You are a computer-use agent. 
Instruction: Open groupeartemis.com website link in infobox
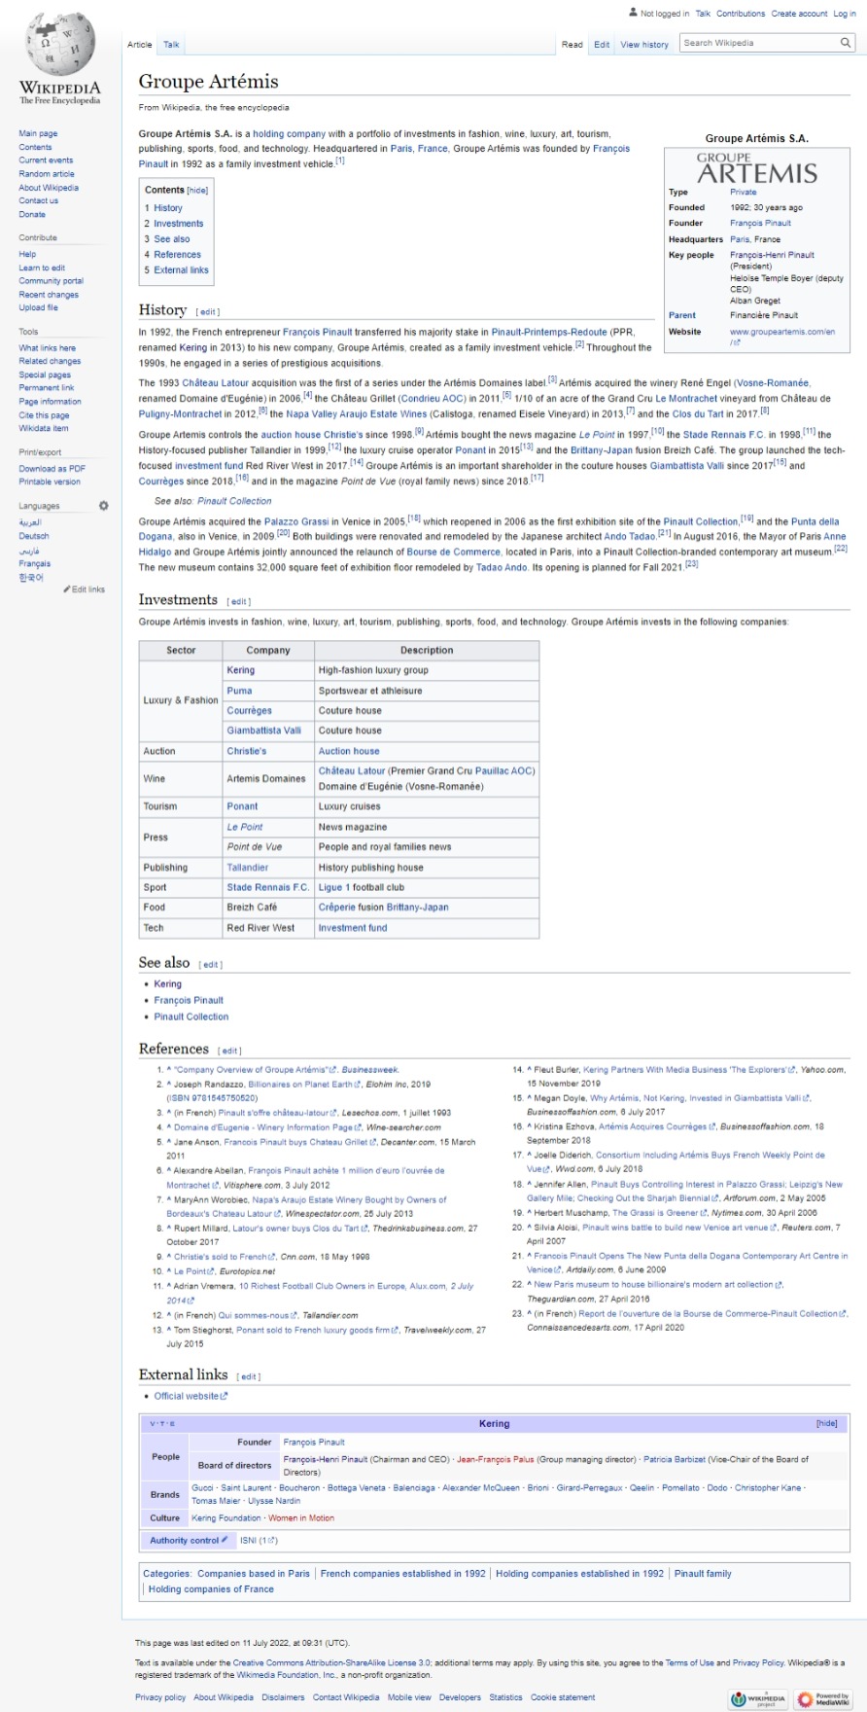(782, 337)
